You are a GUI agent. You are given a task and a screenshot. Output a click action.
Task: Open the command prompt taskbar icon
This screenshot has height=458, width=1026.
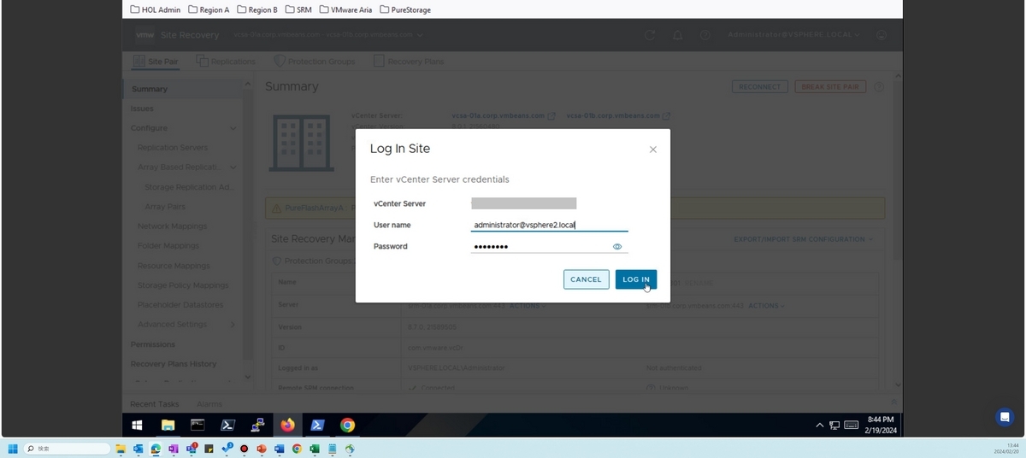(x=198, y=425)
